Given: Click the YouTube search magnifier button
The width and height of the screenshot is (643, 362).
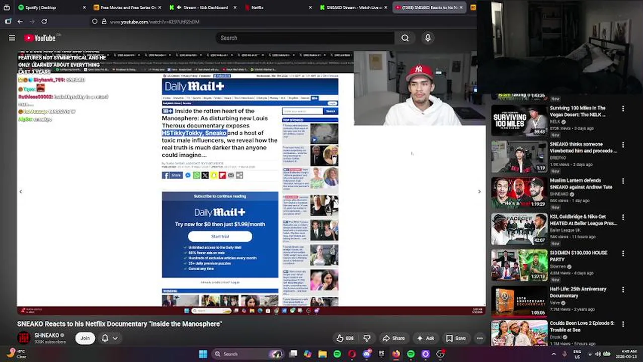Looking at the screenshot, I should coord(405,38).
